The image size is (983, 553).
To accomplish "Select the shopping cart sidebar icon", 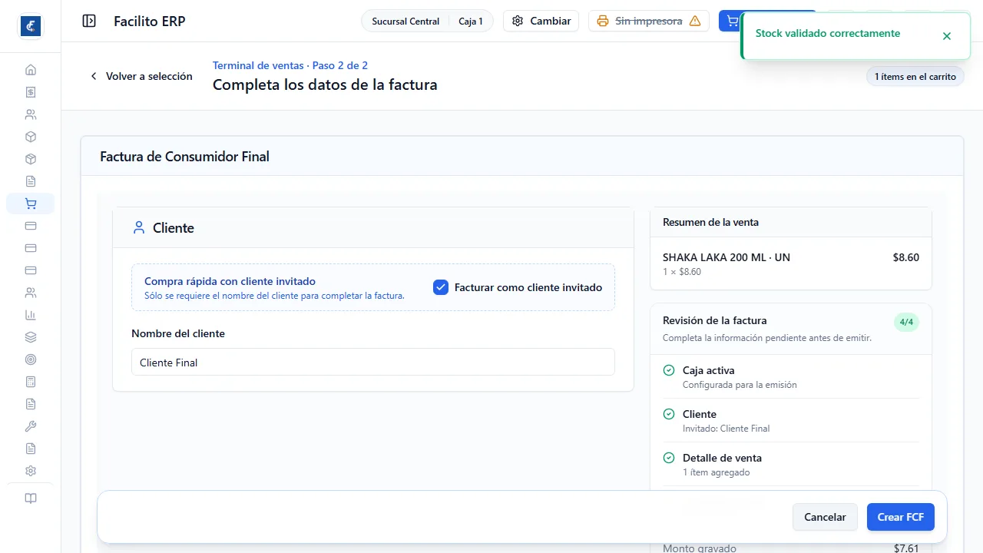I will click(31, 204).
